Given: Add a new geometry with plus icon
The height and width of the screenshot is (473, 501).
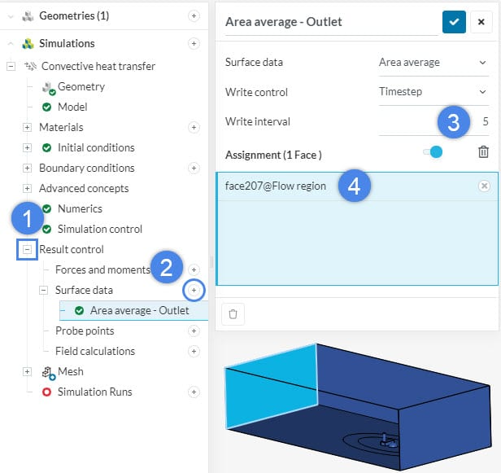Looking at the screenshot, I should coord(194,15).
